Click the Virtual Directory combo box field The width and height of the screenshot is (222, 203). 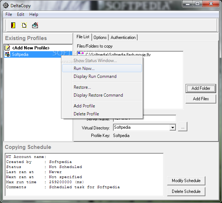pos(144,127)
